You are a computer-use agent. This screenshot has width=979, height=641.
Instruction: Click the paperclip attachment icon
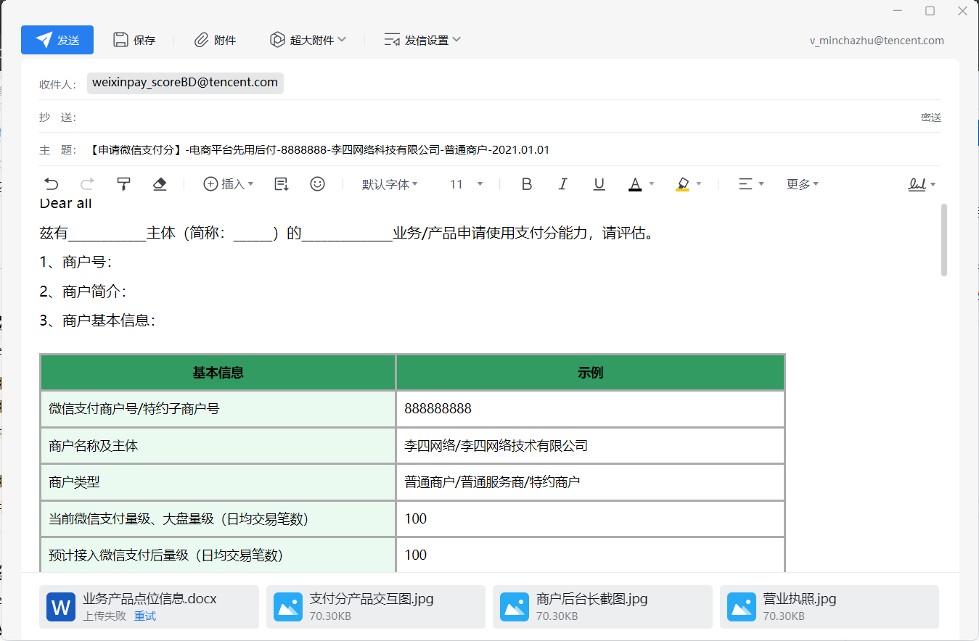click(x=201, y=40)
